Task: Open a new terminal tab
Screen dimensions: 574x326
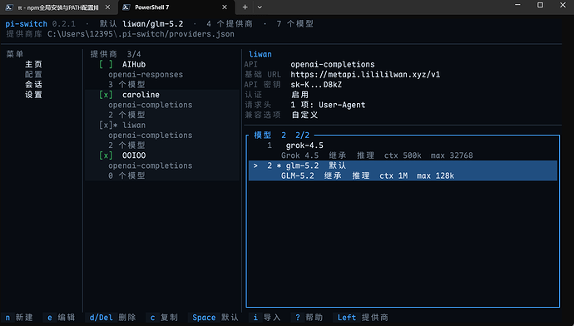Action: click(245, 7)
